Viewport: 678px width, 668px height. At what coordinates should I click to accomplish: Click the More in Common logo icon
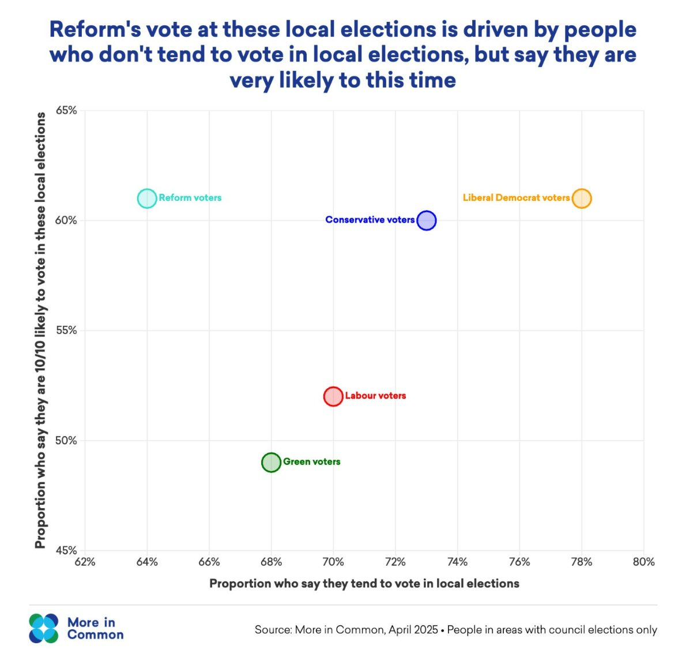(44, 628)
